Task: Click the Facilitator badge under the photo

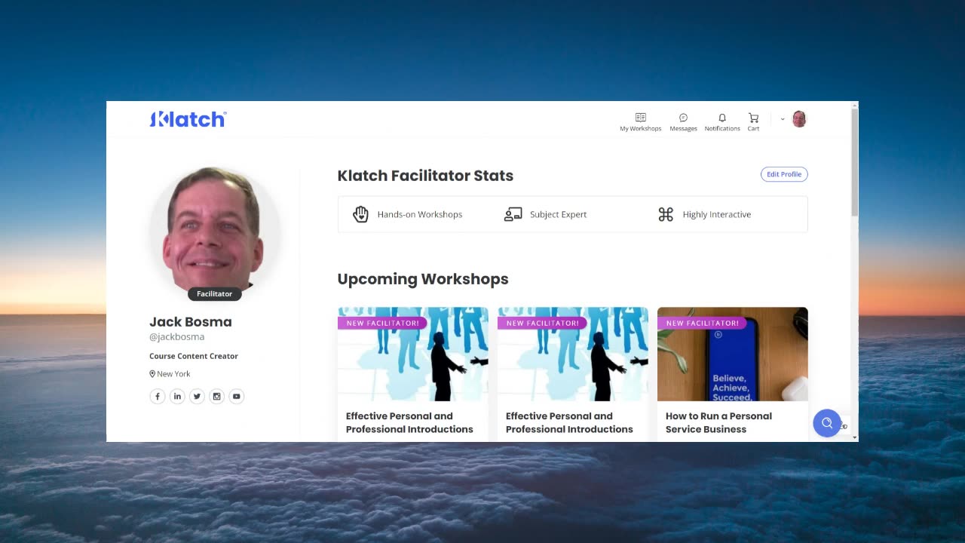Action: click(x=215, y=293)
